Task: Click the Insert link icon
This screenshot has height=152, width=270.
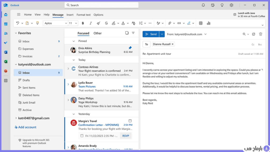Action: 179,23
